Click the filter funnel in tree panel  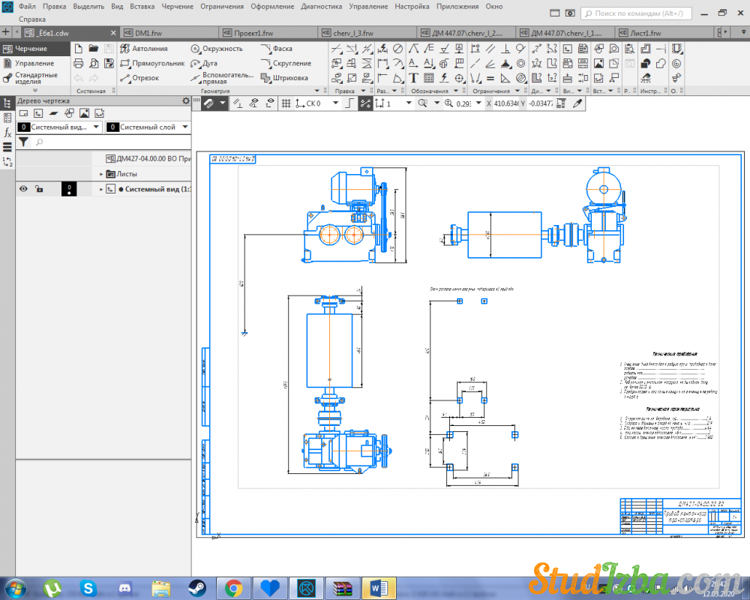(23, 142)
